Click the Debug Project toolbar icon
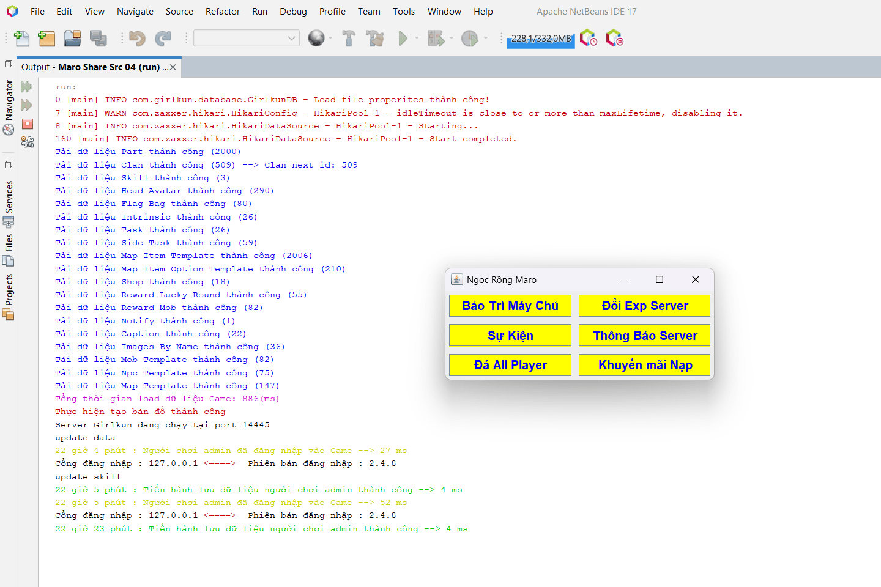The height and width of the screenshot is (587, 881). [x=436, y=39]
